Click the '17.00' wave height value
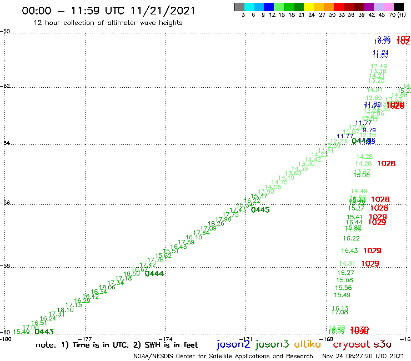The height and width of the screenshot is (361, 411). tap(31, 328)
